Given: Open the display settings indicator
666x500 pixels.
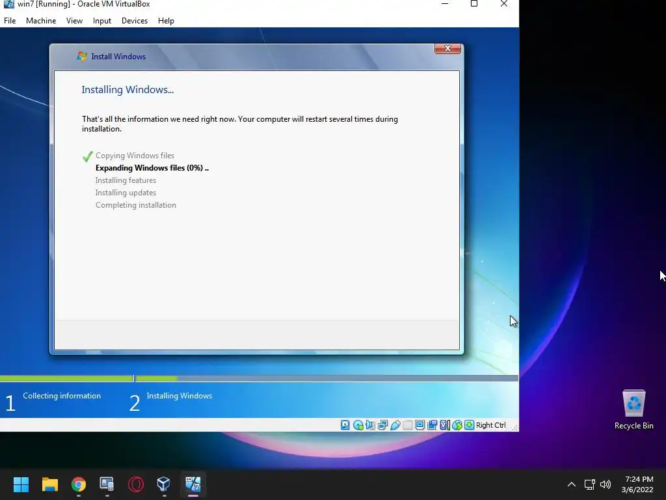Looking at the screenshot, I should 420,424.
